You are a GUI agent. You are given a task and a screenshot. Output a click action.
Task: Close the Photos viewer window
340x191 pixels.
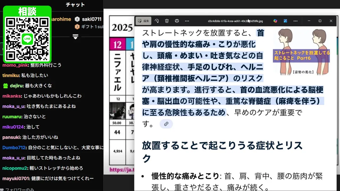[x=331, y=21]
